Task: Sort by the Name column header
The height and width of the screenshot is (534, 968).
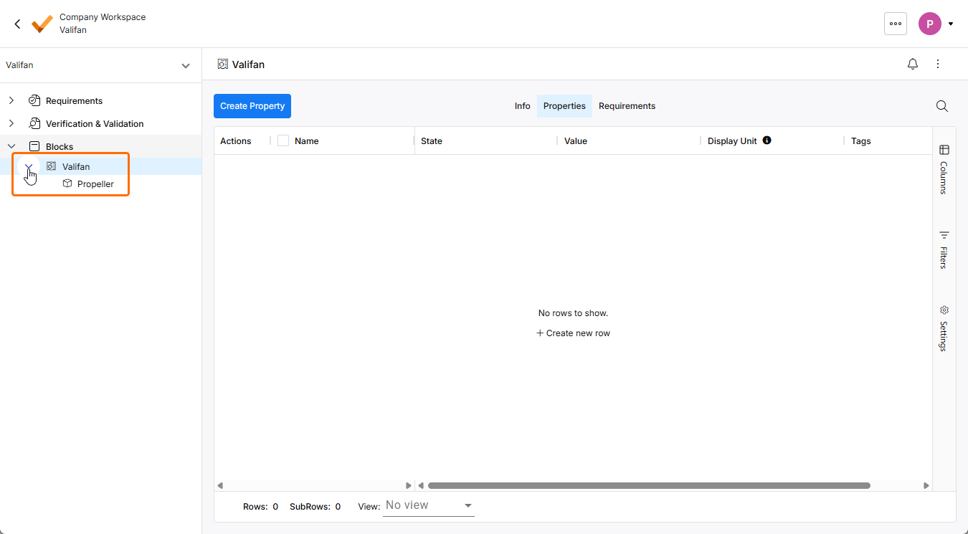Action: point(306,140)
